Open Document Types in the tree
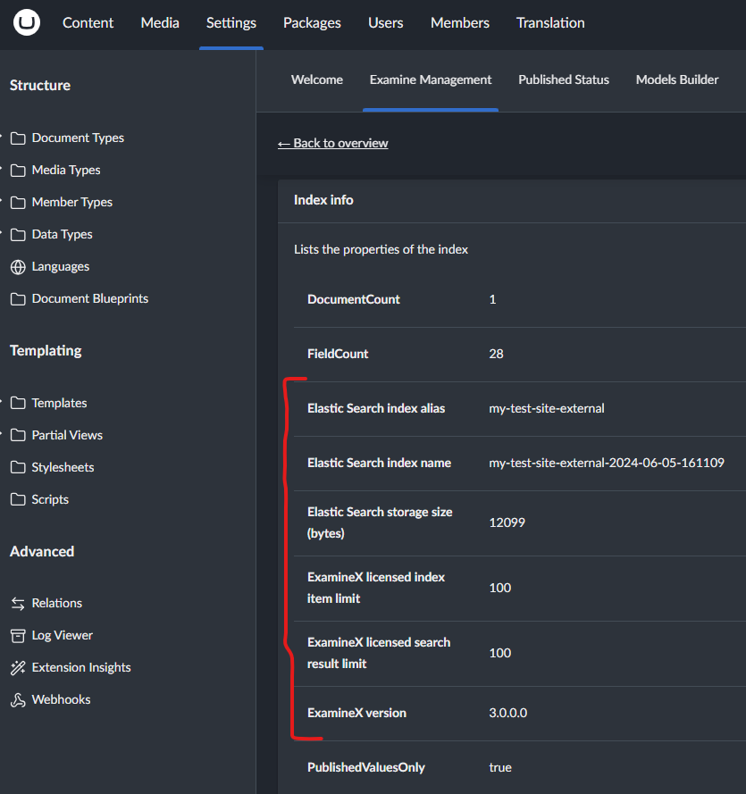 [x=78, y=138]
